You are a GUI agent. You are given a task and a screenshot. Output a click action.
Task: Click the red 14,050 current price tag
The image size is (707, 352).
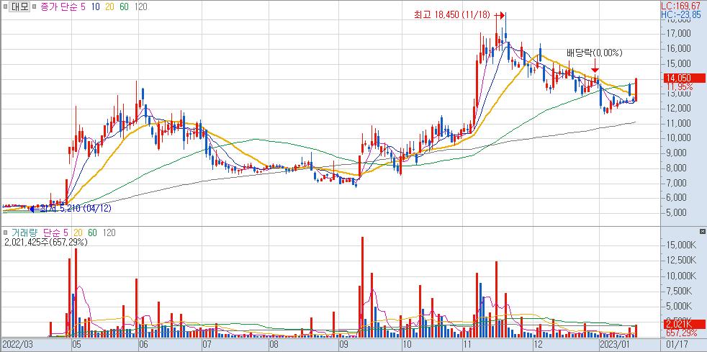(683, 78)
